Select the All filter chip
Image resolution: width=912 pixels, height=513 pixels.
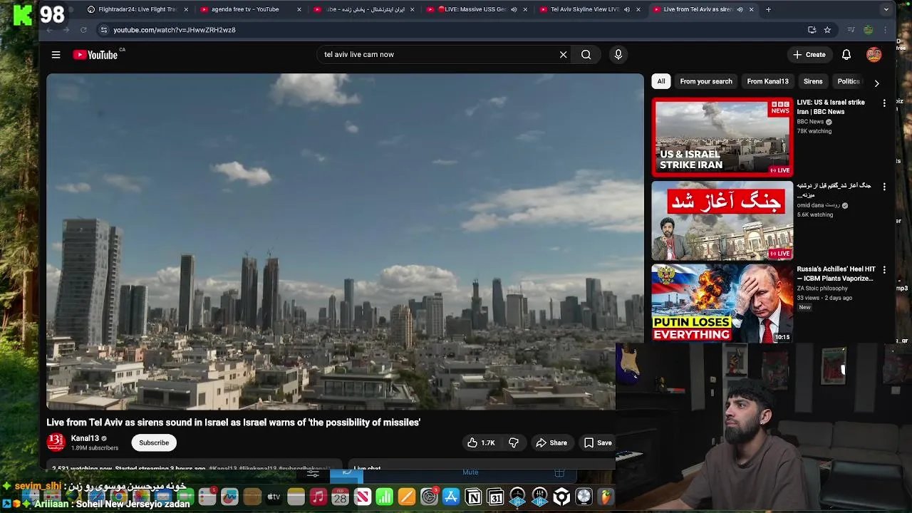[x=661, y=81]
